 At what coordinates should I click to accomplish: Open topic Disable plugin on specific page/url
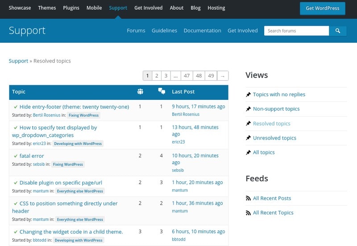tap(61, 183)
